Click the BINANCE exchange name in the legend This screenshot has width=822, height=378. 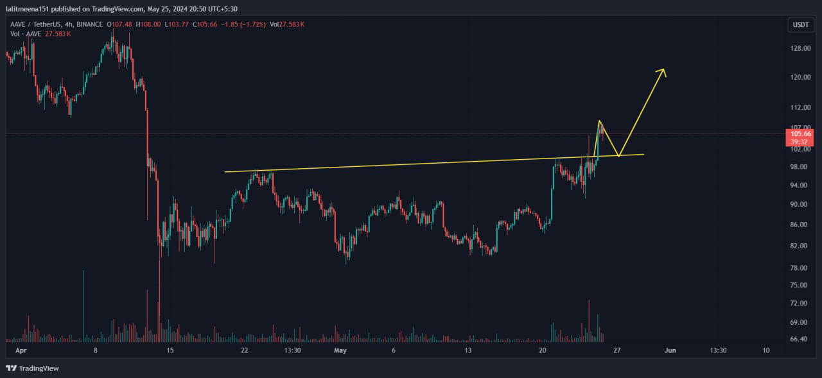tap(89, 24)
